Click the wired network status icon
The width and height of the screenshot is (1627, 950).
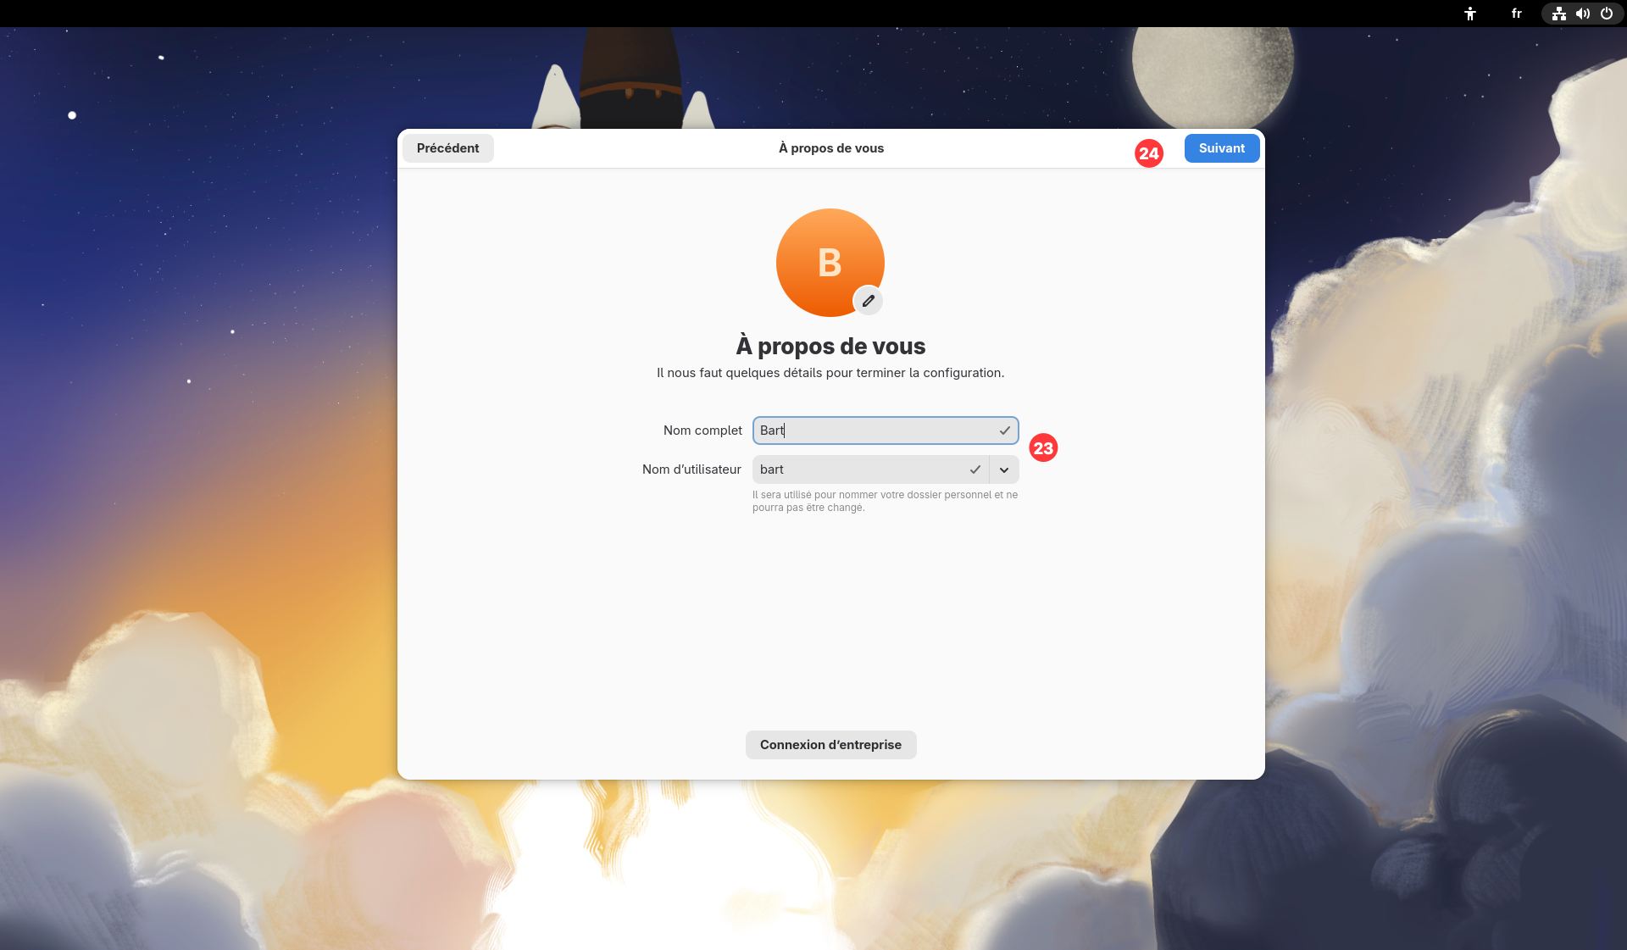coord(1558,14)
